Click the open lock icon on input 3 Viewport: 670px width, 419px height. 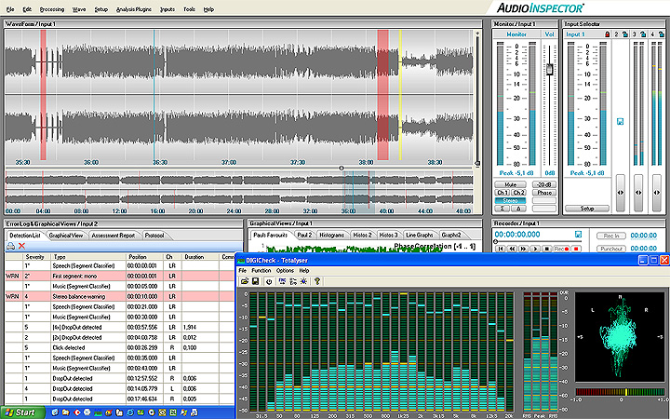pos(643,34)
